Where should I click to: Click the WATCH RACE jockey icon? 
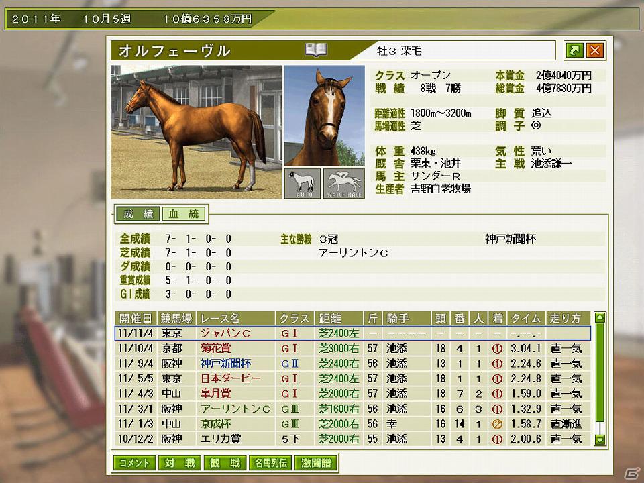tap(343, 183)
